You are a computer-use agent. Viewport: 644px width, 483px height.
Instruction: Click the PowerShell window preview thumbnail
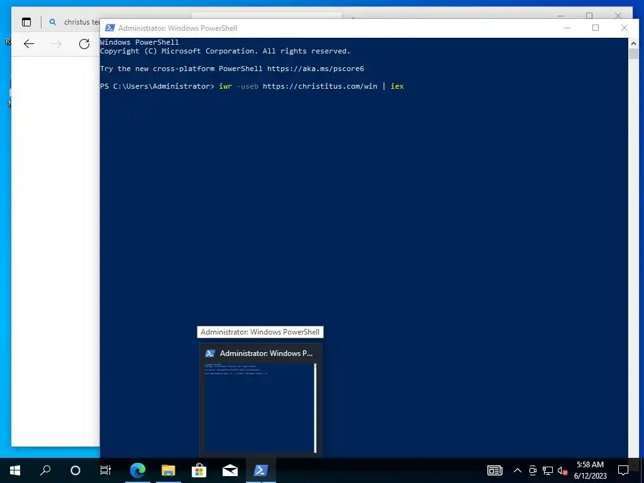point(260,408)
